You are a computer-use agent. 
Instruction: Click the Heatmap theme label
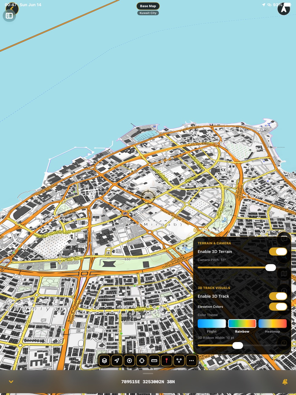tap(272, 332)
